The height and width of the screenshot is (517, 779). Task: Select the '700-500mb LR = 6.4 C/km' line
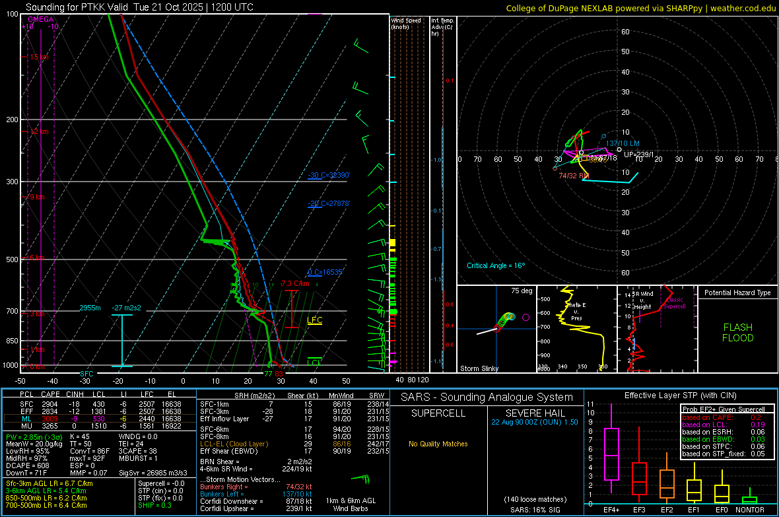click(x=46, y=505)
